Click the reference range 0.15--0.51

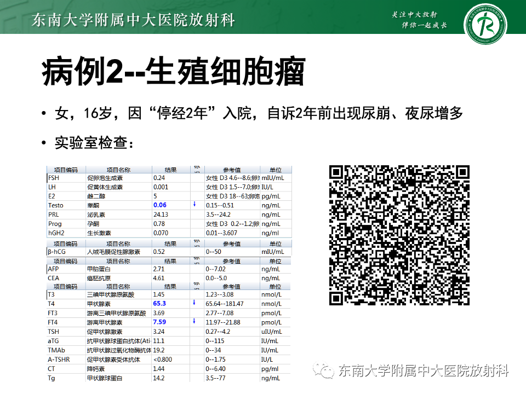(x=220, y=205)
